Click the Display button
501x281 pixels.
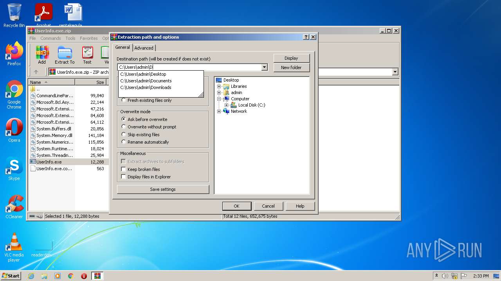click(x=291, y=58)
